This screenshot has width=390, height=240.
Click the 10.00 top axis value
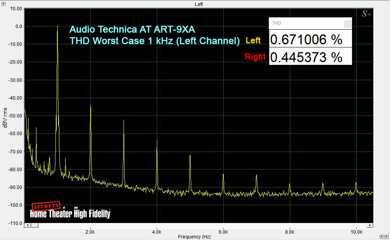(16, 9)
